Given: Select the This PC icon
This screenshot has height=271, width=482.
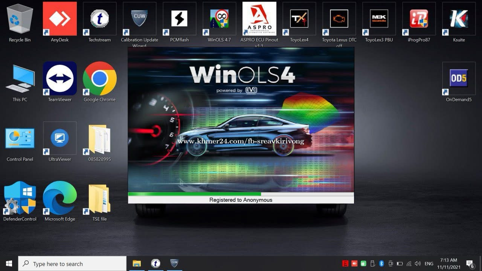Looking at the screenshot, I should click(20, 82).
